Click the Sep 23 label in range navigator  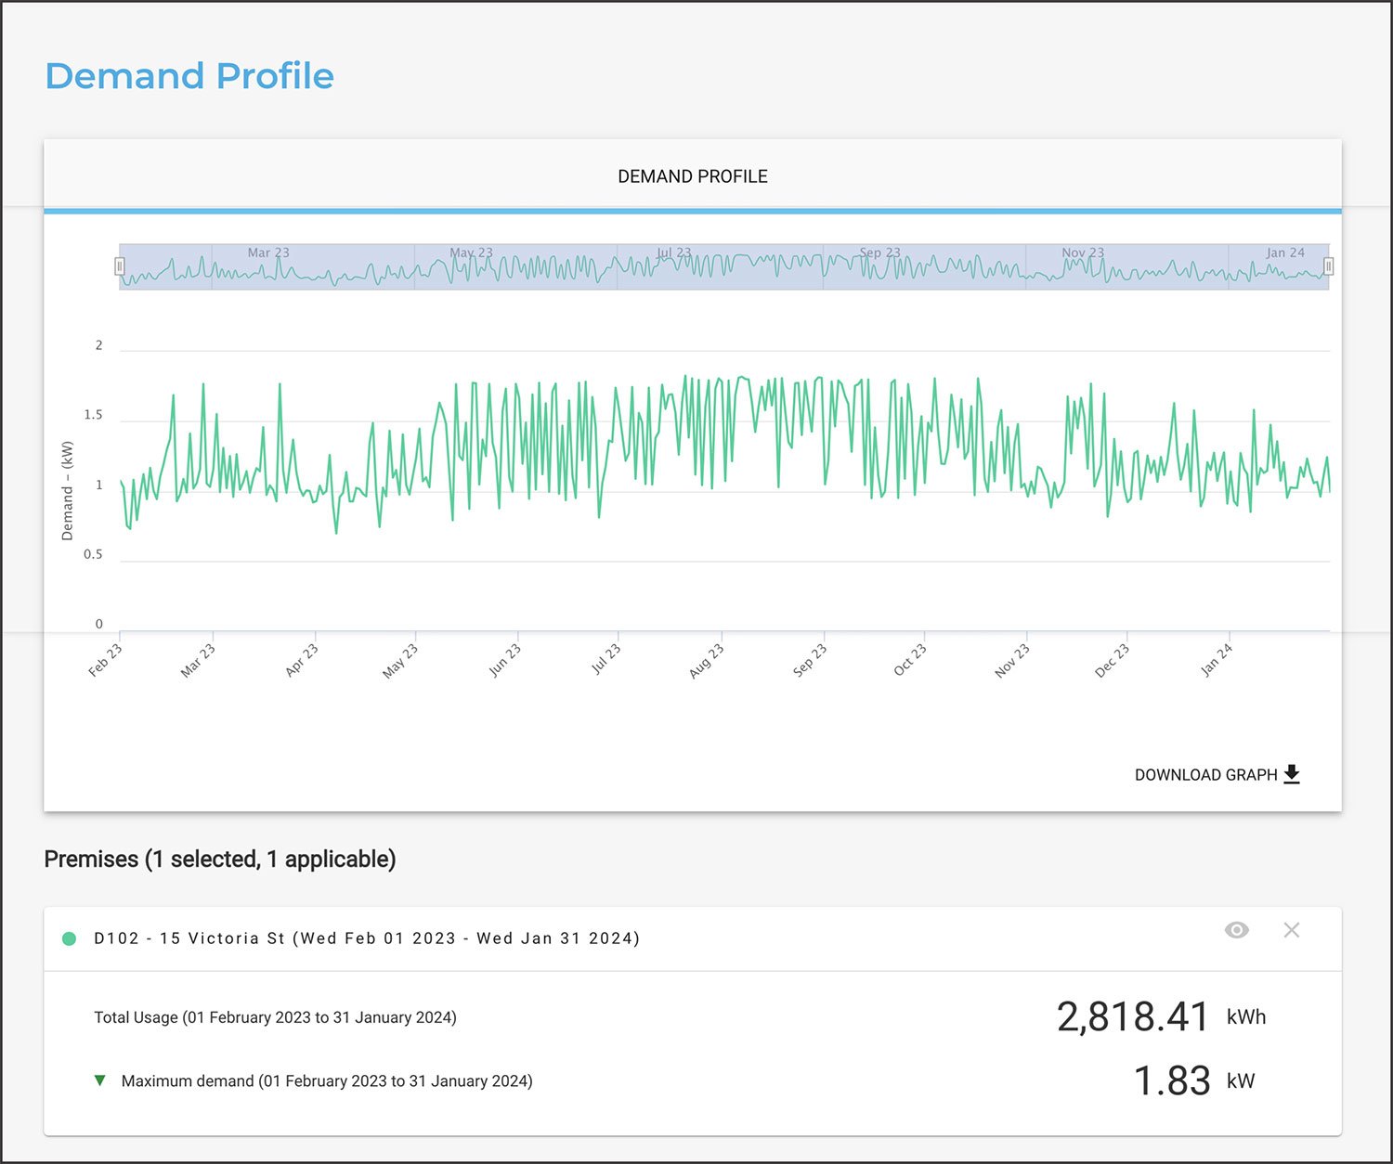pyautogui.click(x=880, y=252)
